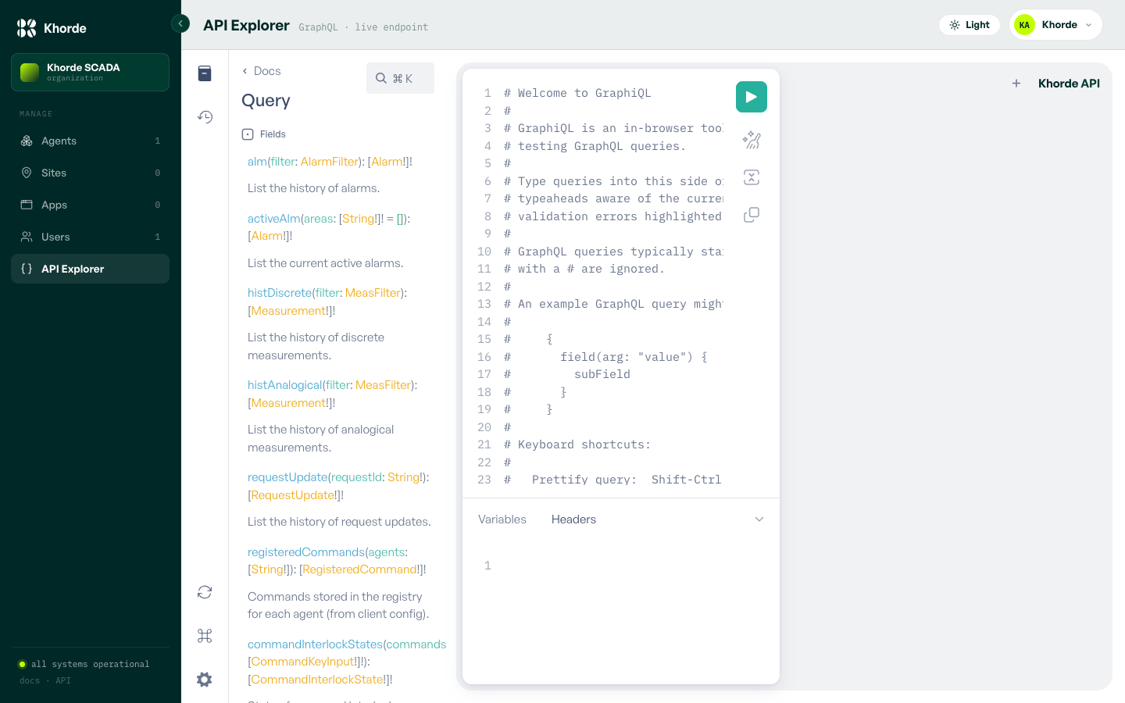Open Sites in sidebar

click(x=90, y=173)
